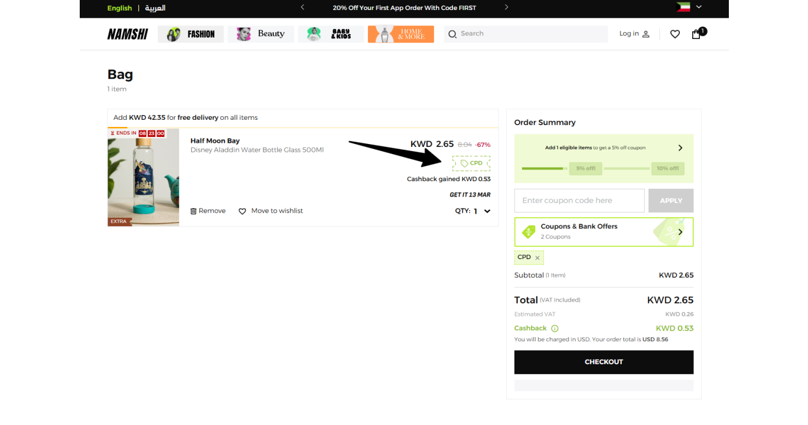Show next promo banner with right arrow
Viewport: 808px width, 425px height.
pos(507,8)
